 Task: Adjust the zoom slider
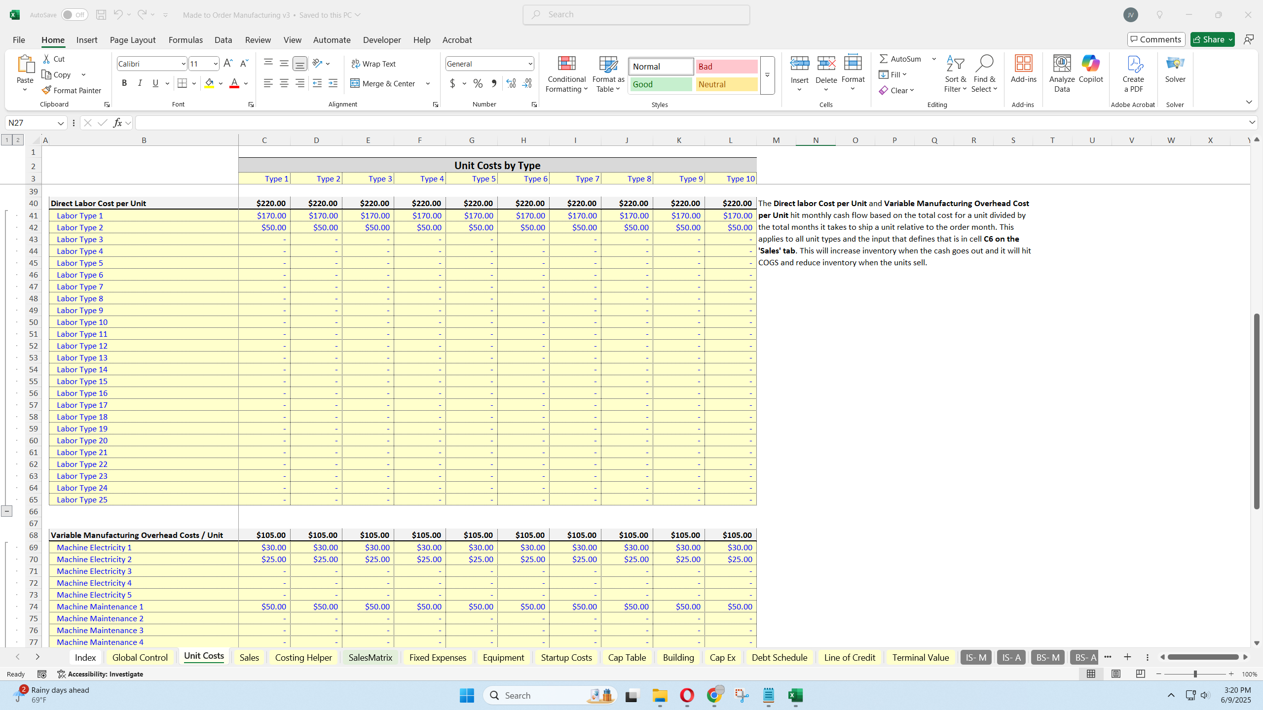[x=1195, y=674]
